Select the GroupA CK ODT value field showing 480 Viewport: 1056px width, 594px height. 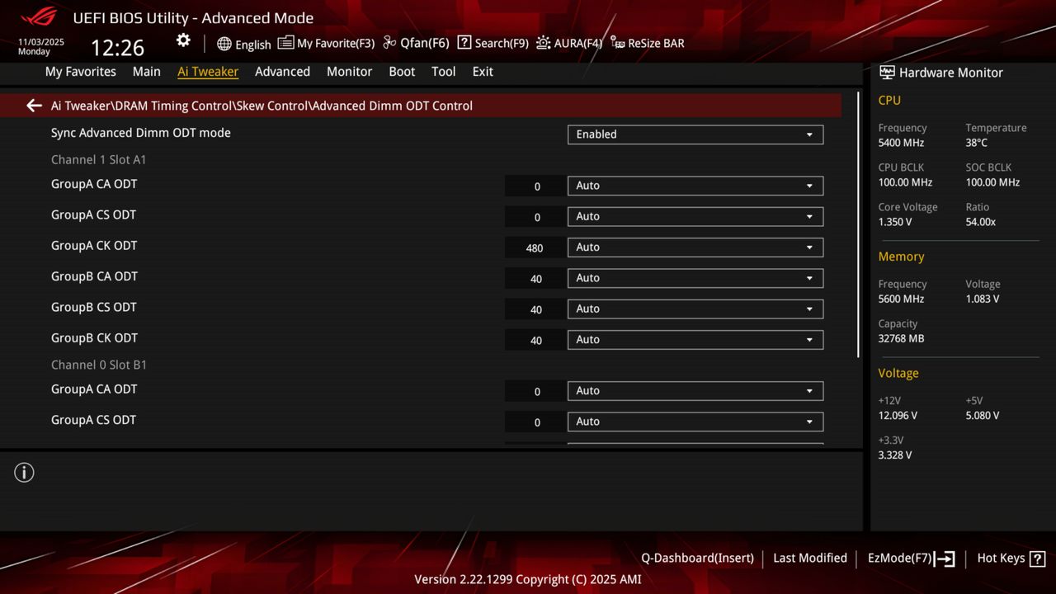point(535,247)
